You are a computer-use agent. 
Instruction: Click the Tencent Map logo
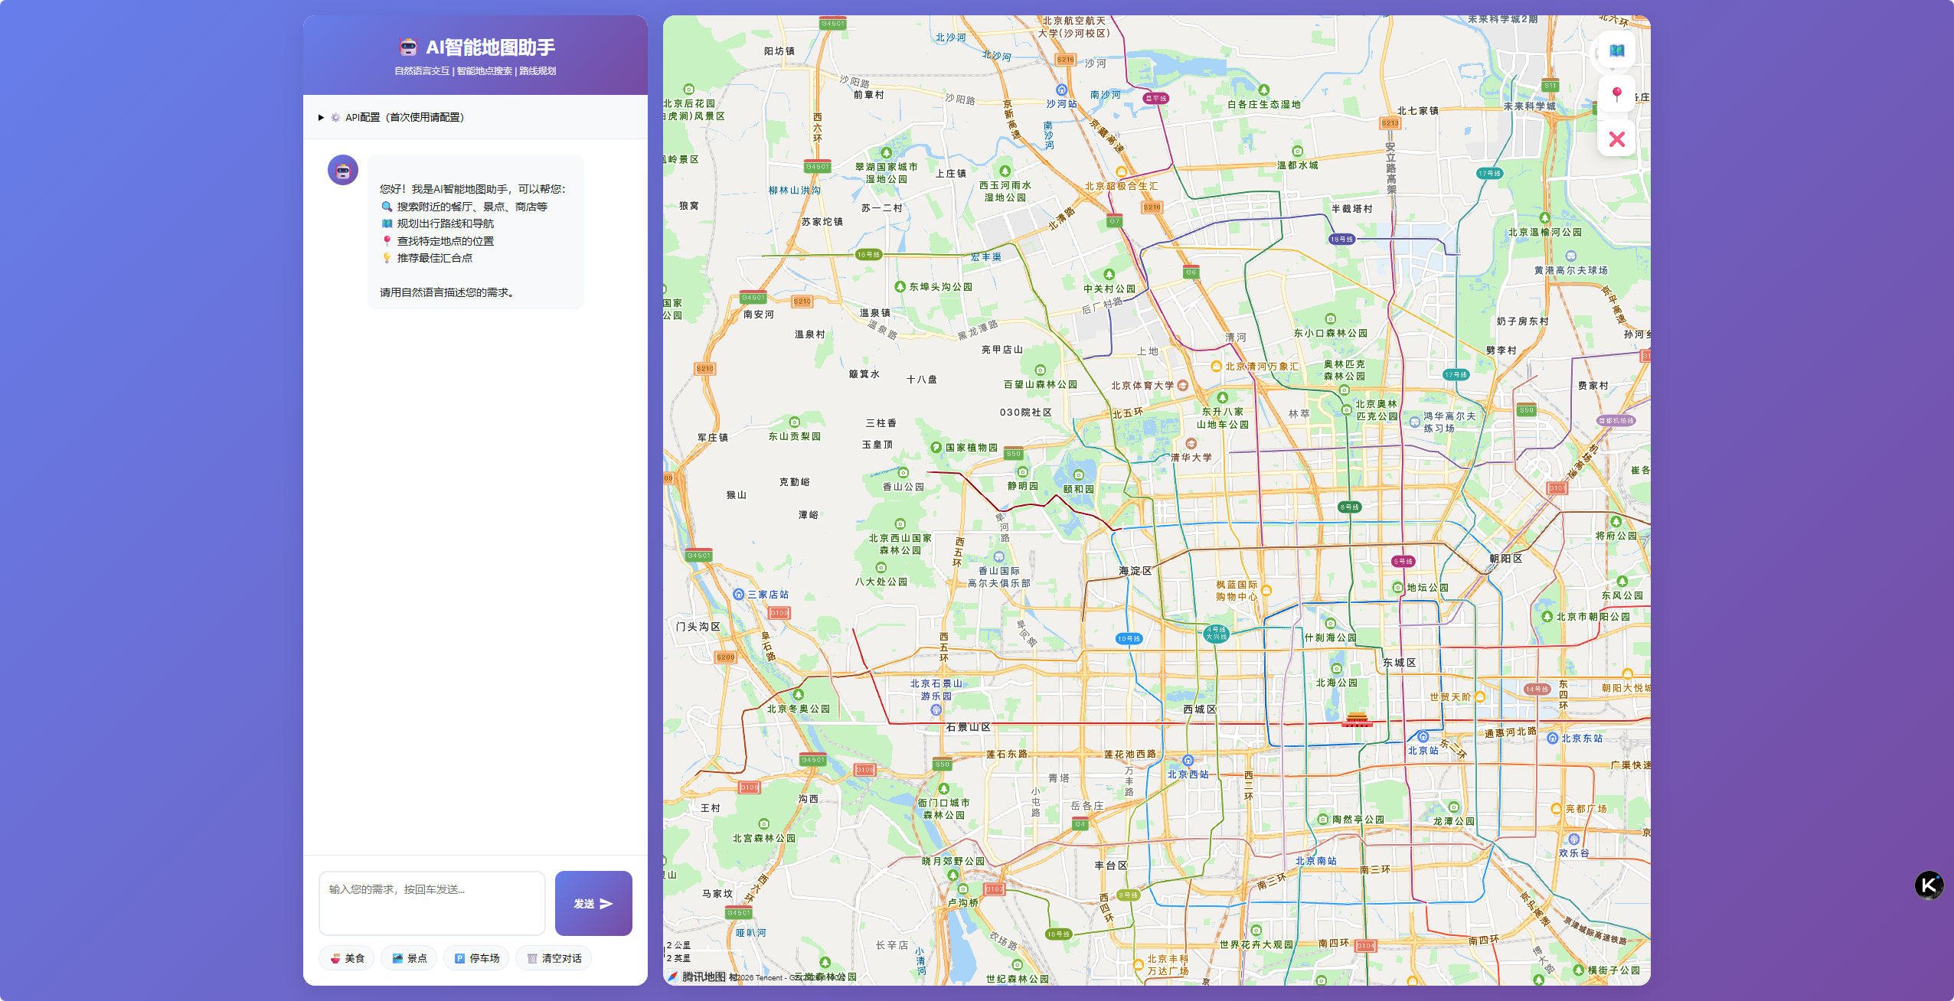(x=695, y=977)
